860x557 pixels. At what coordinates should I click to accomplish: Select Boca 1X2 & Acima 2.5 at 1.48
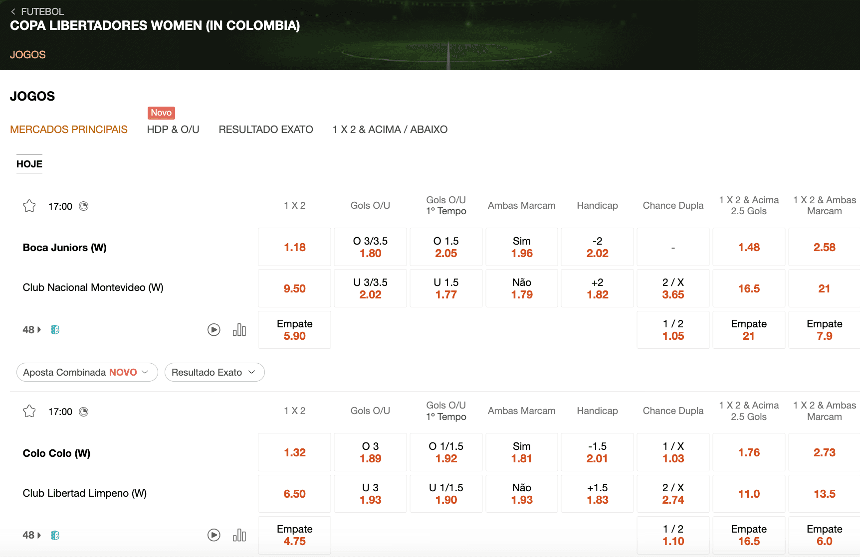pyautogui.click(x=749, y=247)
